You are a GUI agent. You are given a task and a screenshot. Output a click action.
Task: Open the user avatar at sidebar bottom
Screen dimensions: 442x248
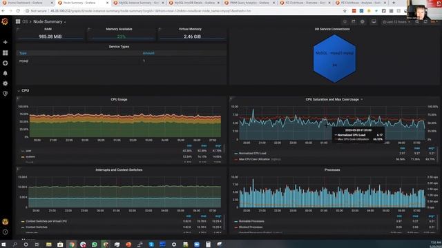pyautogui.click(x=5, y=222)
